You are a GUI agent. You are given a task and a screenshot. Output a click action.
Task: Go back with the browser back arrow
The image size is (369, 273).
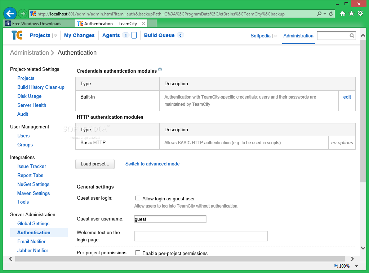[x=10, y=14]
